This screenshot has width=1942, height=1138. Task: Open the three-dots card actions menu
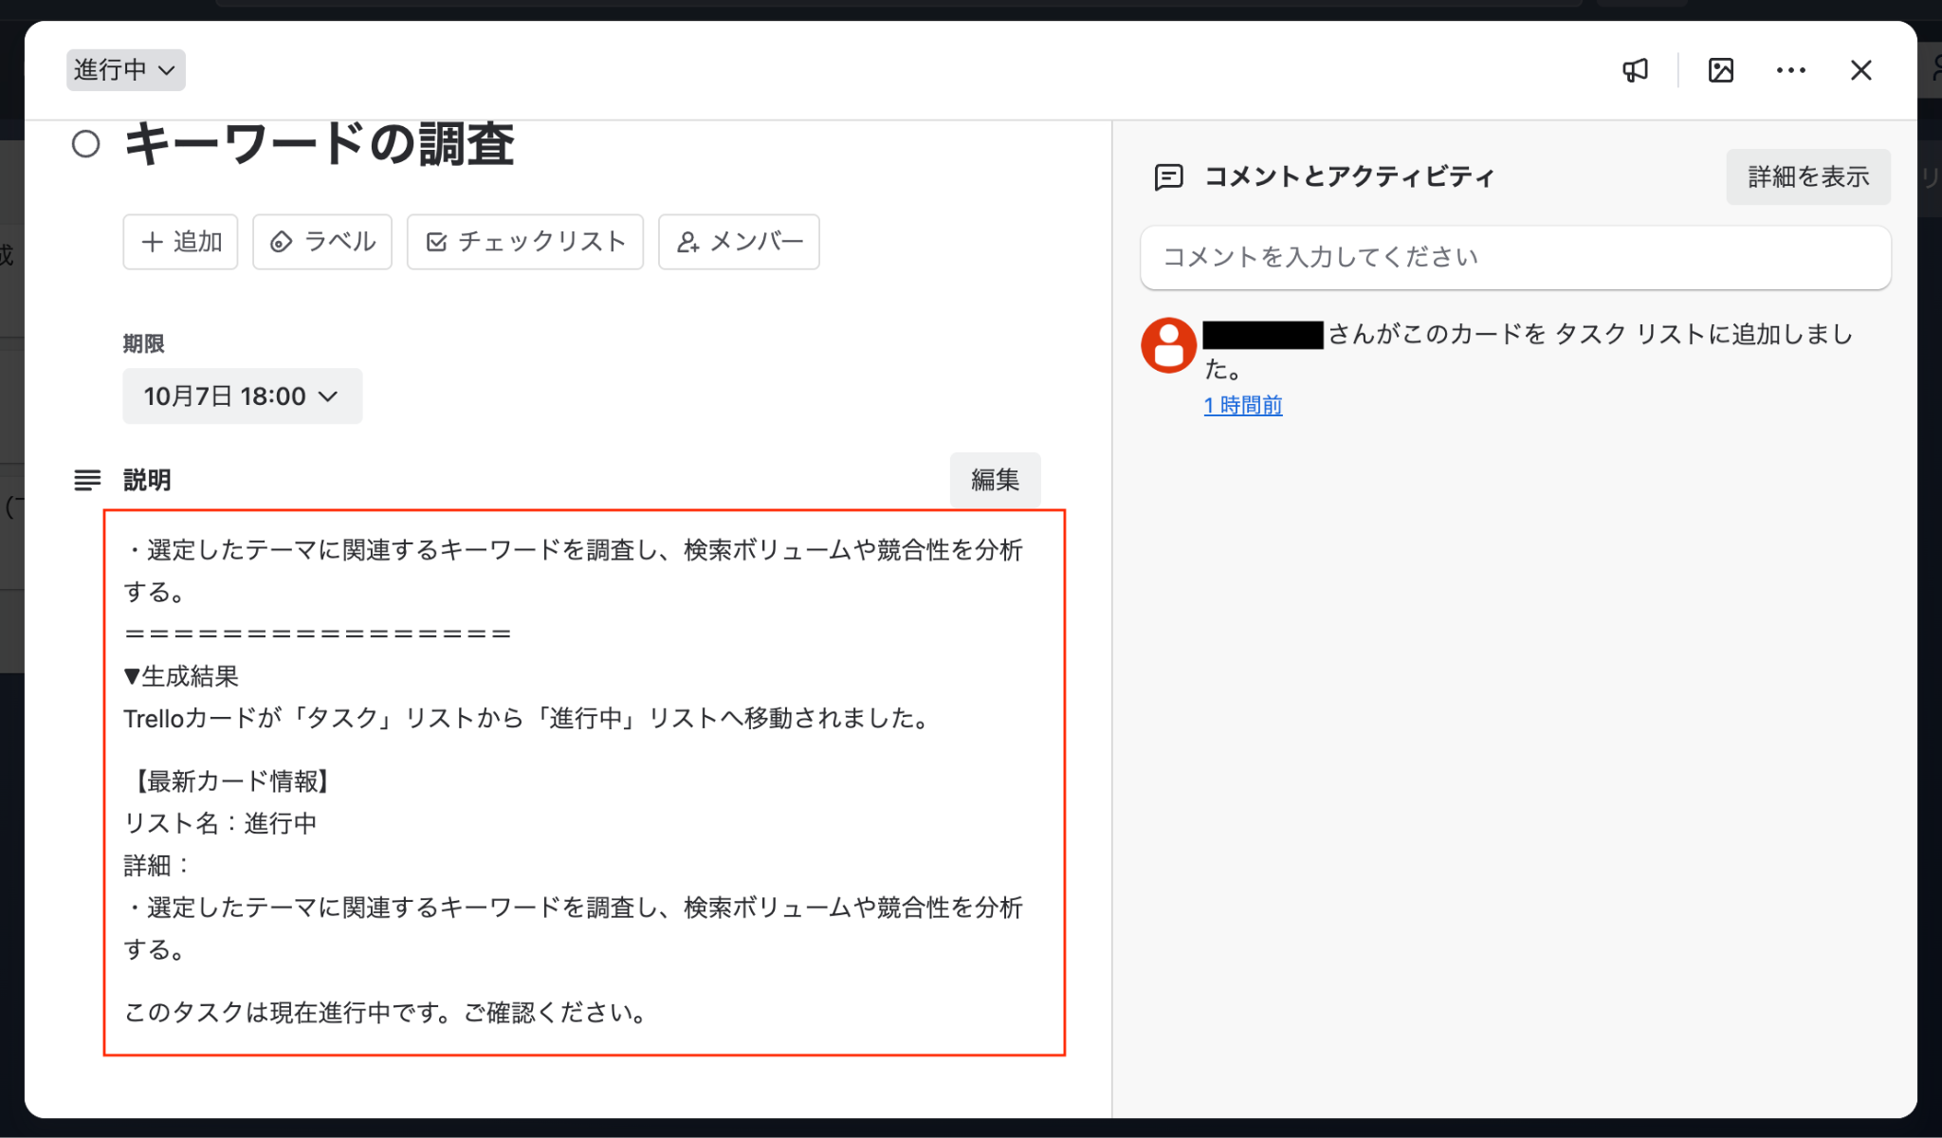pos(1790,70)
